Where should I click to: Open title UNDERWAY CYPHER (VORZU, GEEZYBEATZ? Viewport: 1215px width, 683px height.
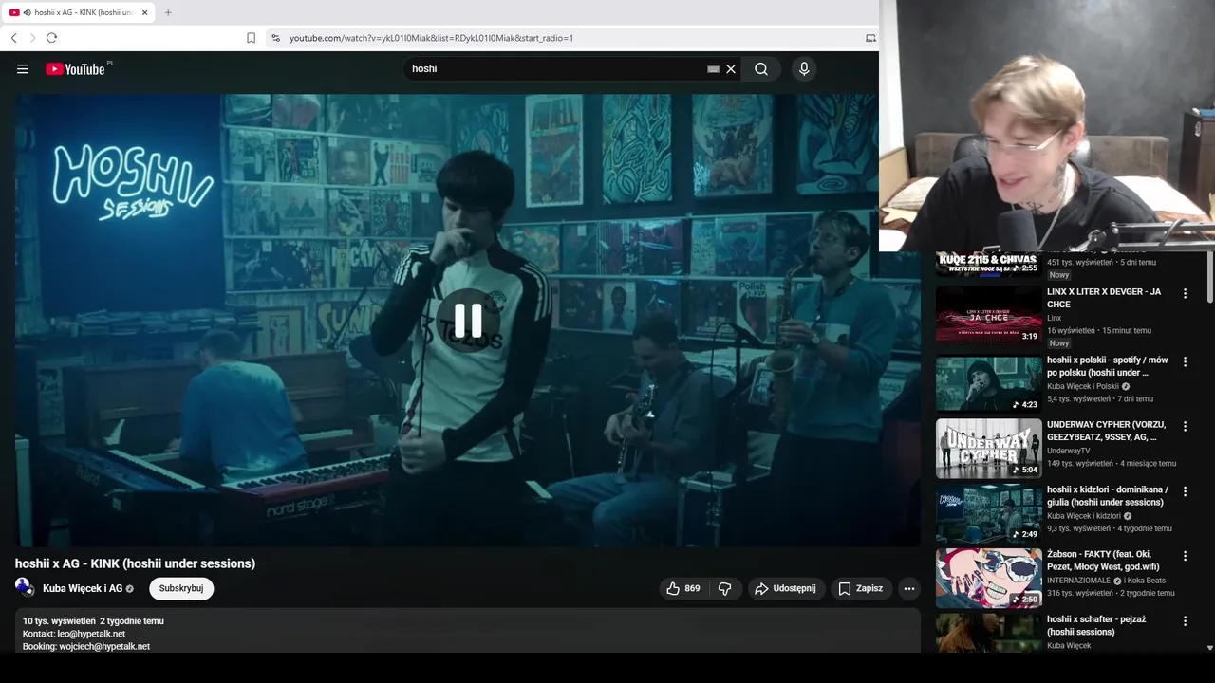(1107, 431)
